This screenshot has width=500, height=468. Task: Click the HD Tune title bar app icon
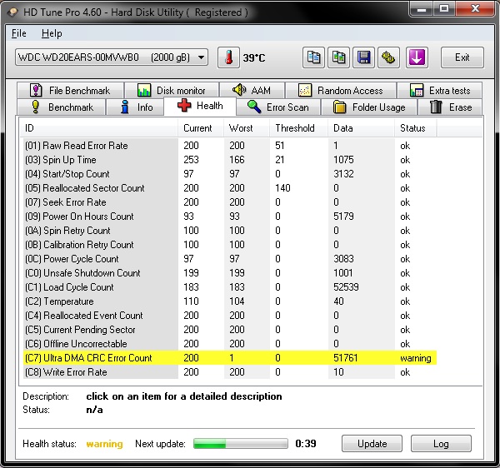[x=13, y=12]
